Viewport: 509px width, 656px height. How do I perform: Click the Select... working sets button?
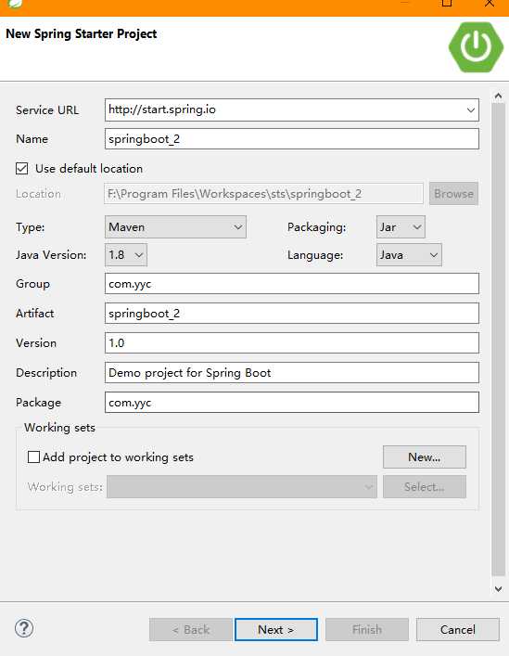[x=425, y=486]
